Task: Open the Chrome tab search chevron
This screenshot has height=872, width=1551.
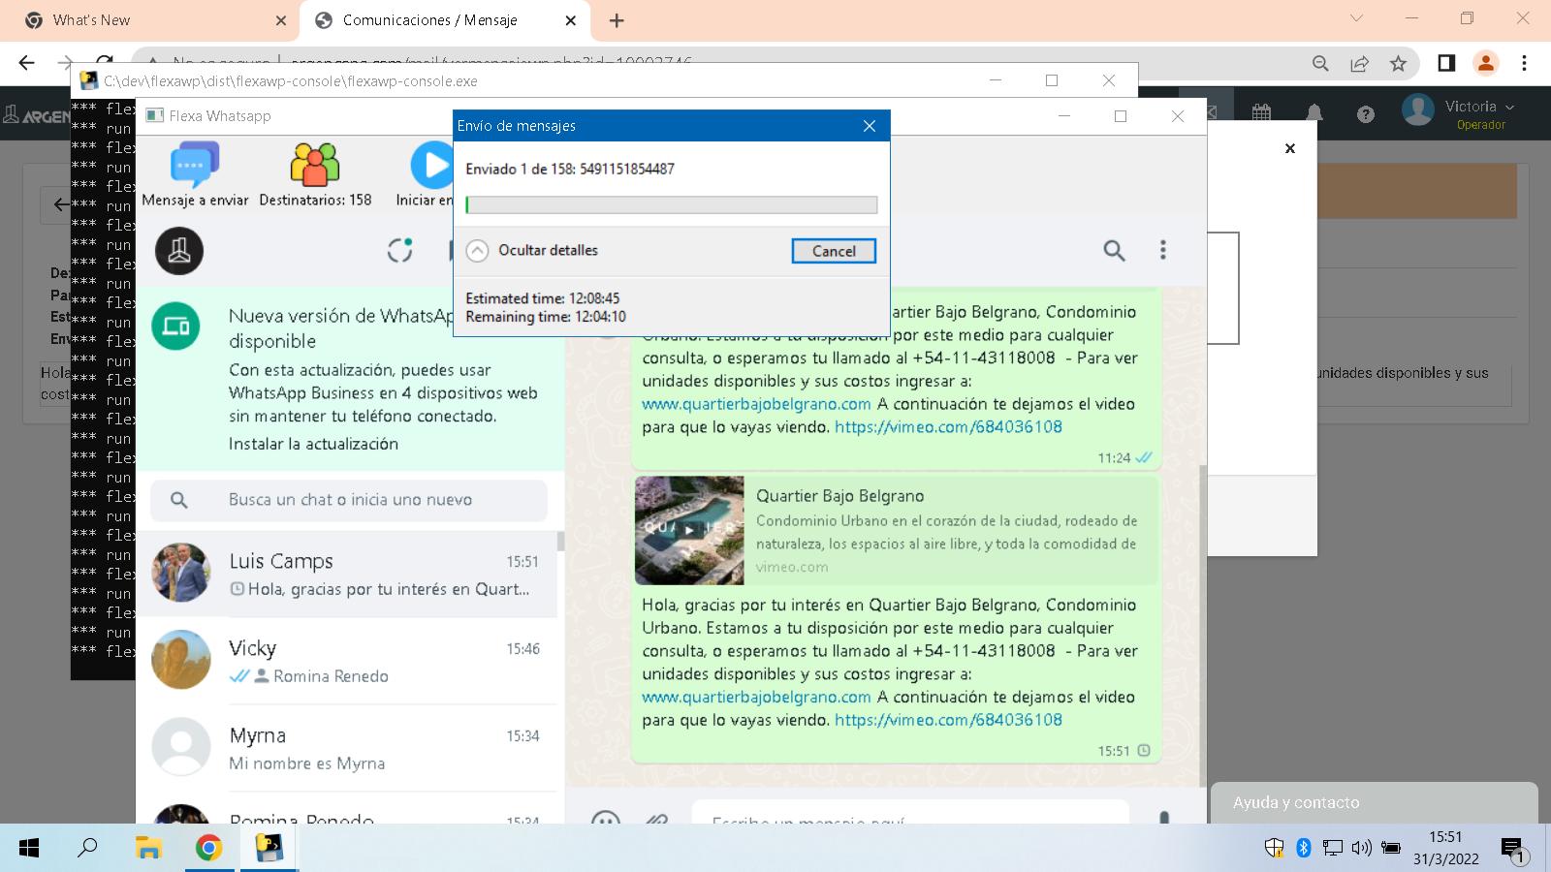Action: click(1356, 18)
